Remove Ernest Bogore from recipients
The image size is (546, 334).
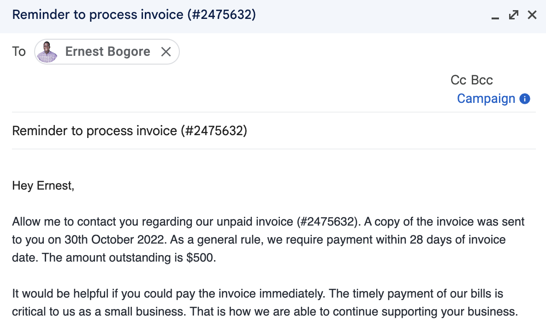point(166,52)
